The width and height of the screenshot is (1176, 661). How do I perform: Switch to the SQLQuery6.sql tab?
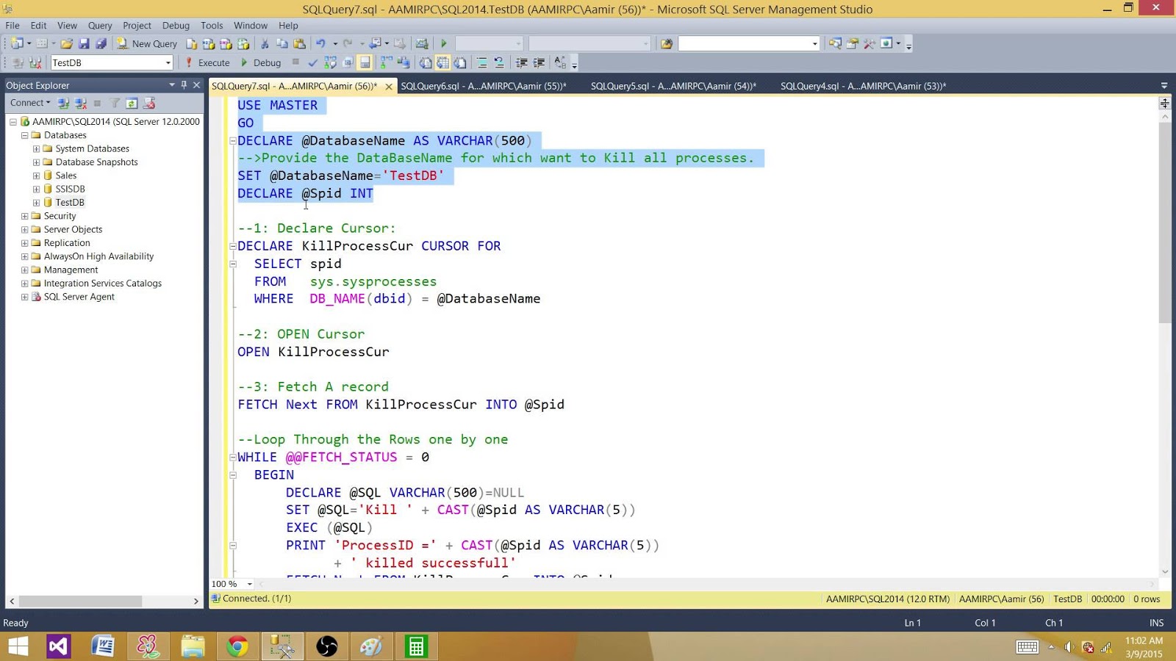point(484,86)
